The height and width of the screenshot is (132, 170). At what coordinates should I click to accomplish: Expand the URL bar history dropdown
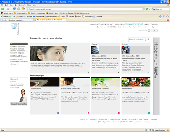(143, 9)
